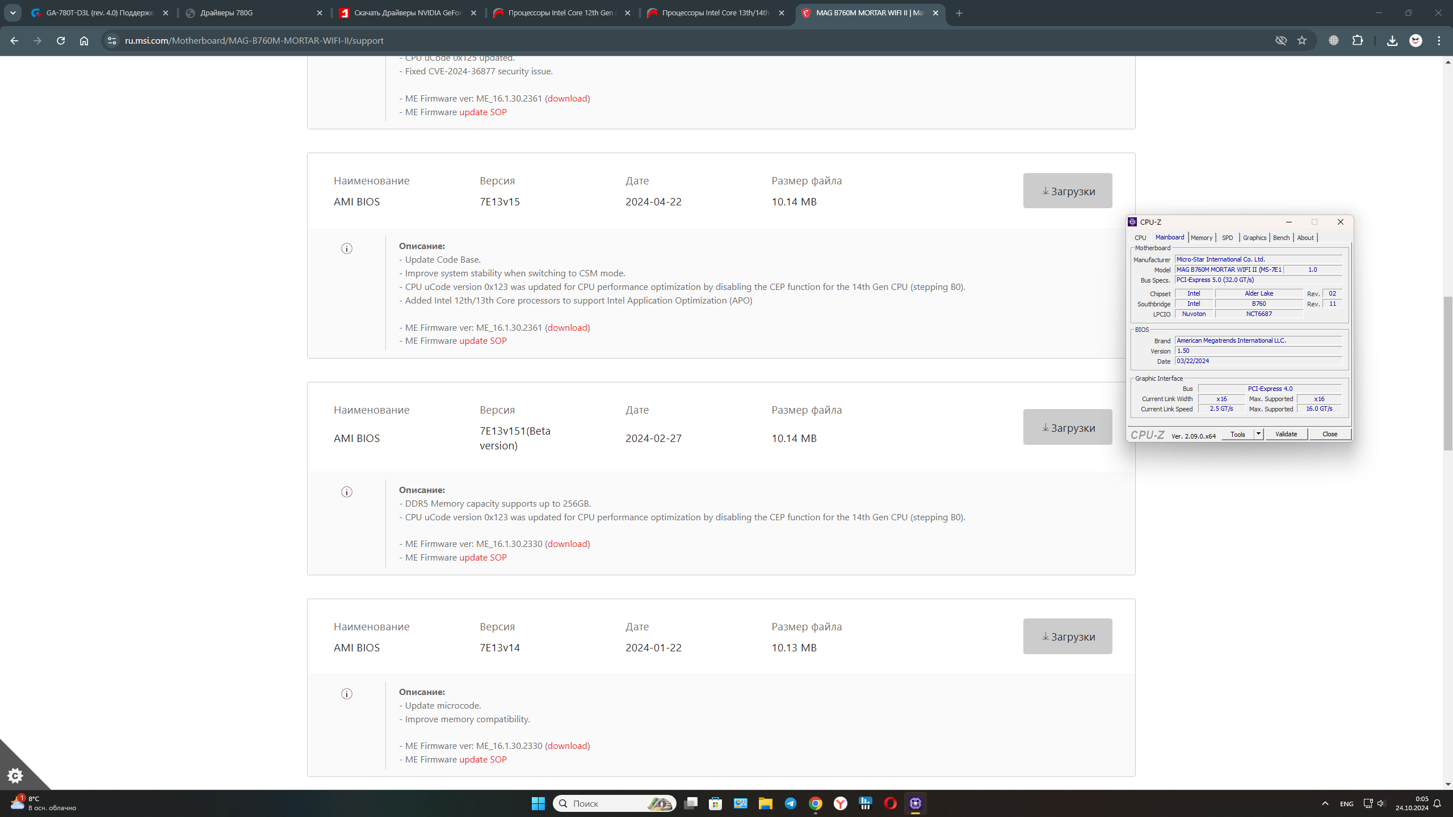Click the settings gear icon at bottom-left corner
The image size is (1453, 817).
pos(15,775)
